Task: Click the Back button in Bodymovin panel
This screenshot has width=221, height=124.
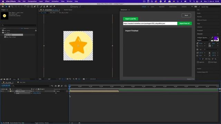Action: 186,15
